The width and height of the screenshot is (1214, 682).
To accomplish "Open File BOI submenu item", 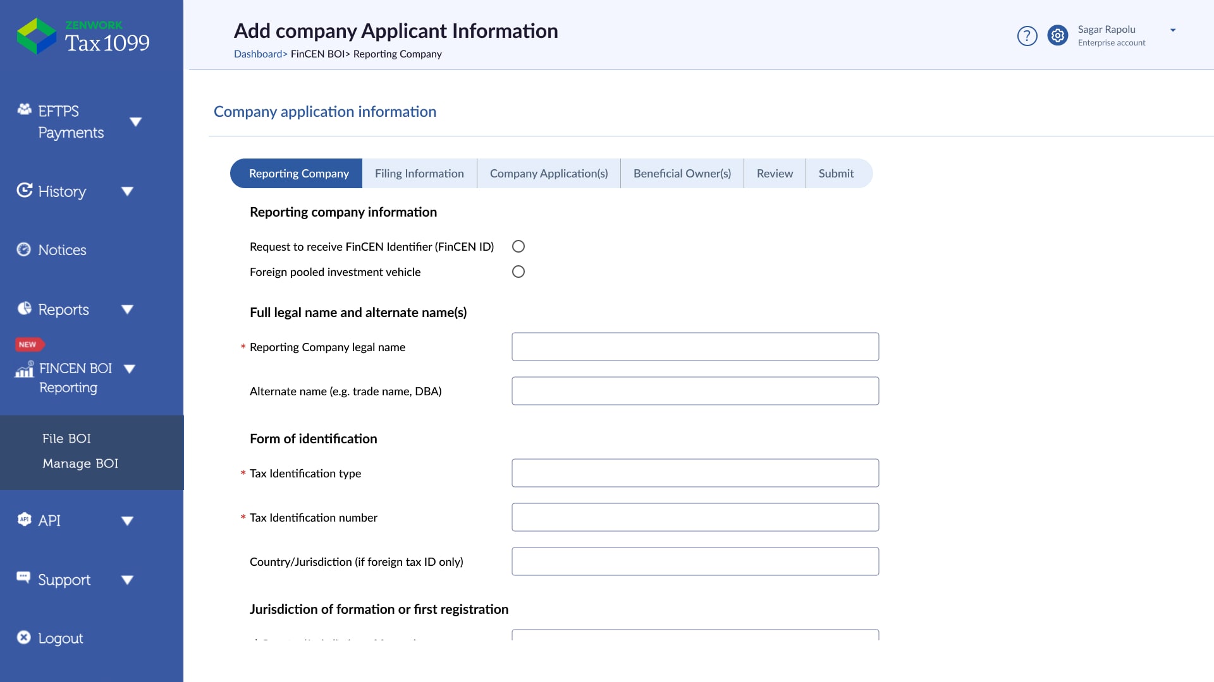I will (x=66, y=438).
